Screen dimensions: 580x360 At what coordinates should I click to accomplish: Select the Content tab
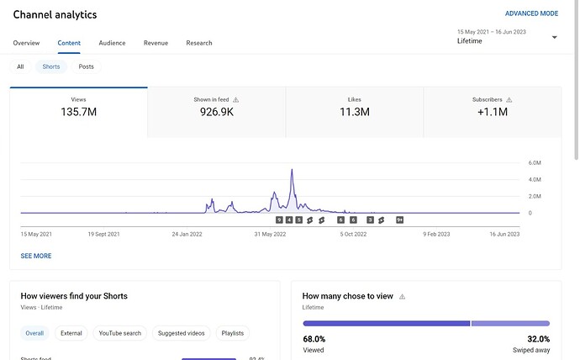tap(69, 43)
